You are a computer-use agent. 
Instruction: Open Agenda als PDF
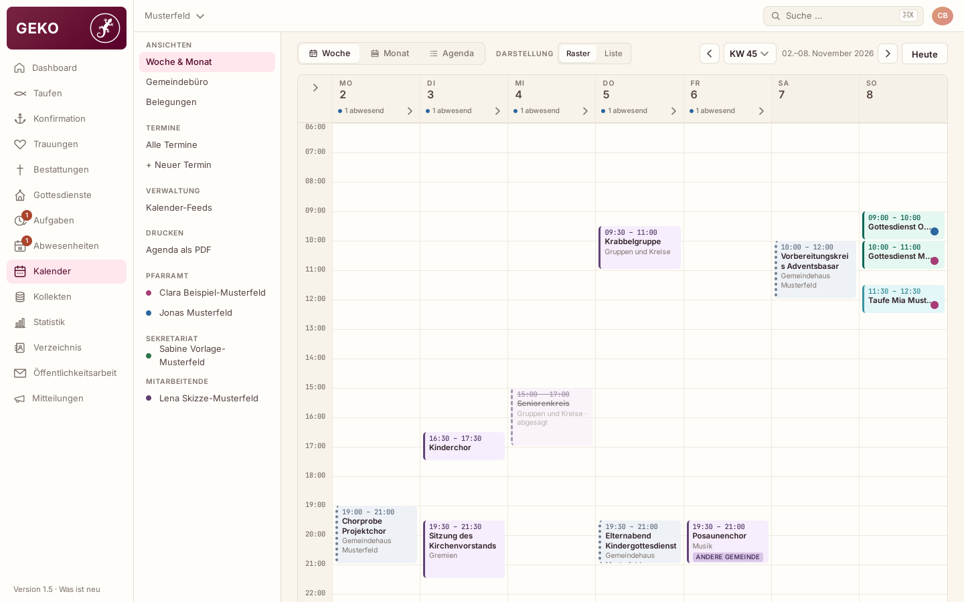pos(207,249)
